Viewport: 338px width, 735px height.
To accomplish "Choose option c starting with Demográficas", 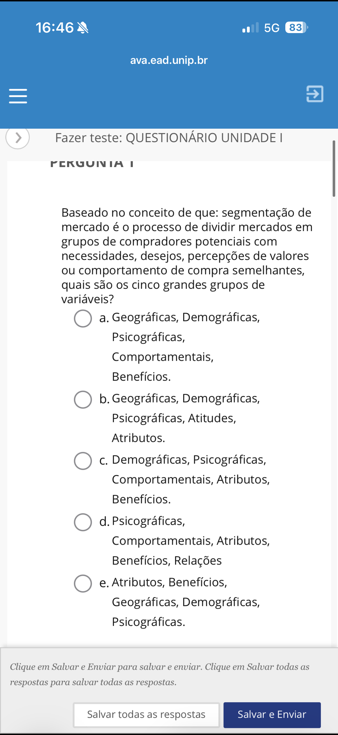I will point(83,461).
